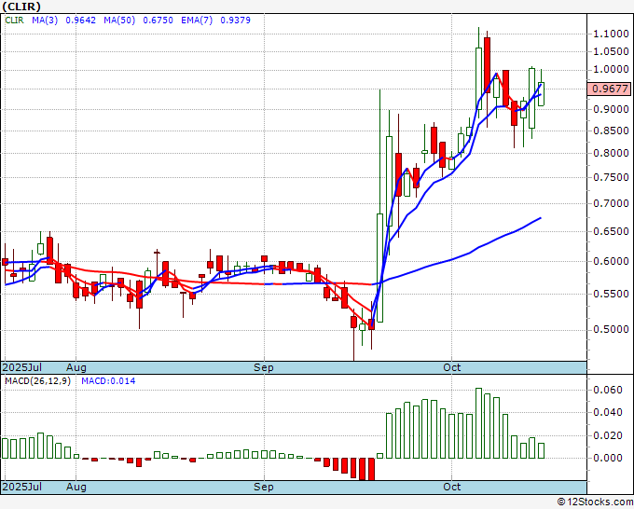
Task: Click the (CLIR) chart title
Action: tap(21, 7)
